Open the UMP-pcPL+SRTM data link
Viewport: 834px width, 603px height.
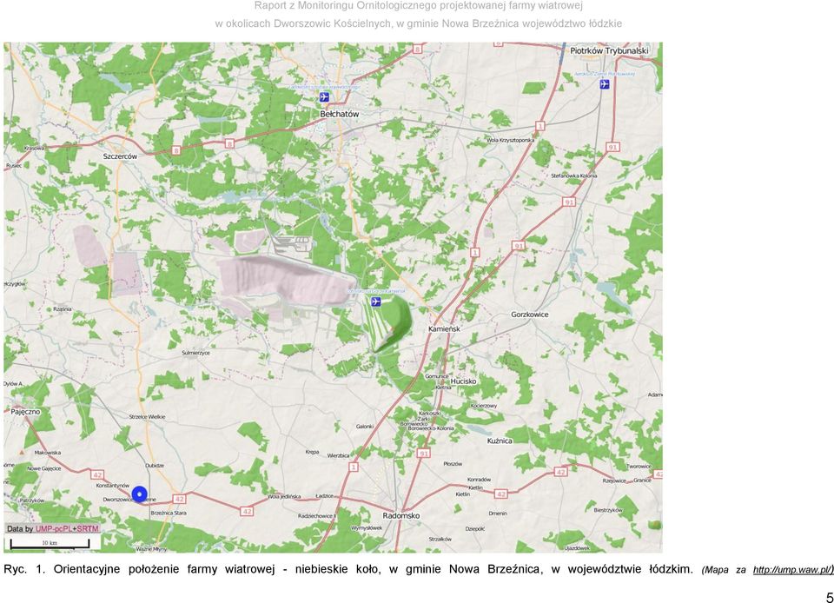[x=67, y=528]
